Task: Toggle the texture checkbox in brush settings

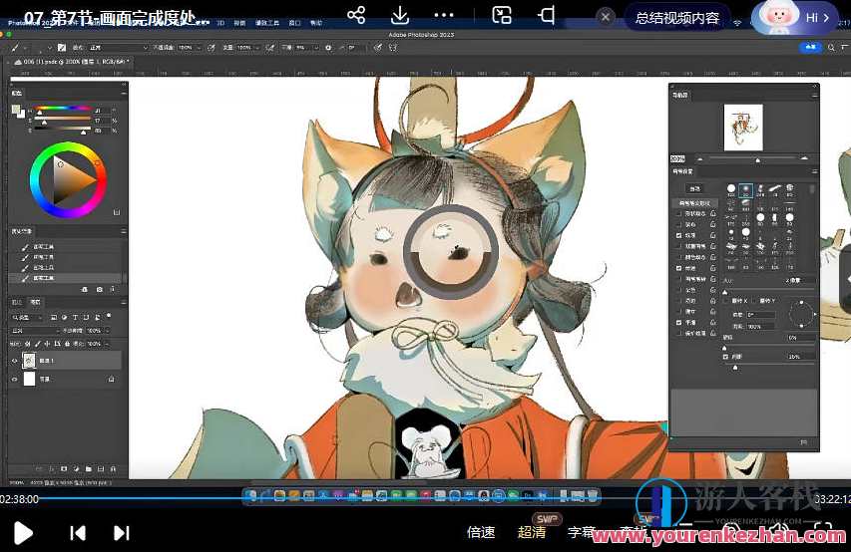Action: tap(679, 236)
